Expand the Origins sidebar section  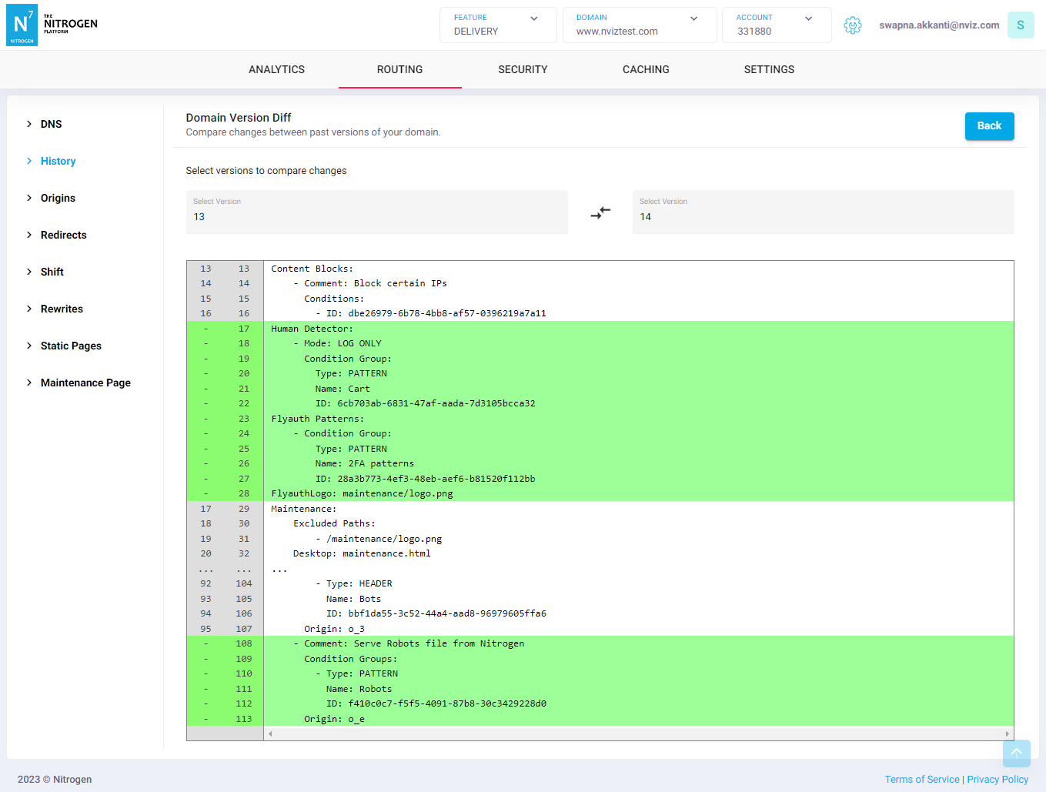tap(58, 198)
